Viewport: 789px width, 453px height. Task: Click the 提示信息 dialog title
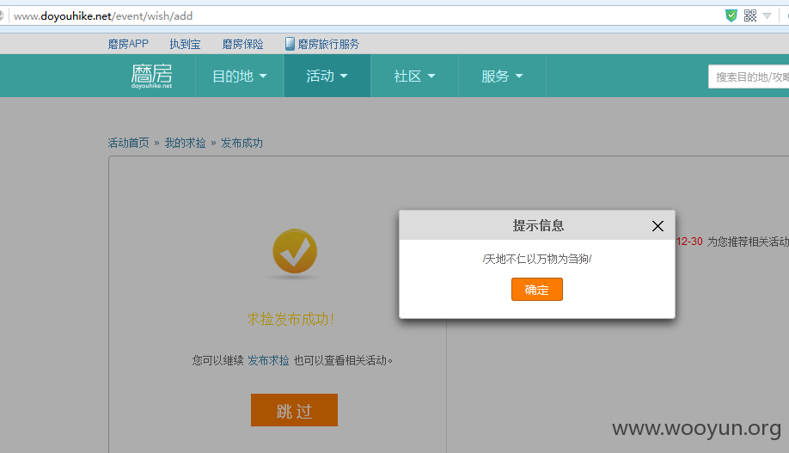[538, 225]
